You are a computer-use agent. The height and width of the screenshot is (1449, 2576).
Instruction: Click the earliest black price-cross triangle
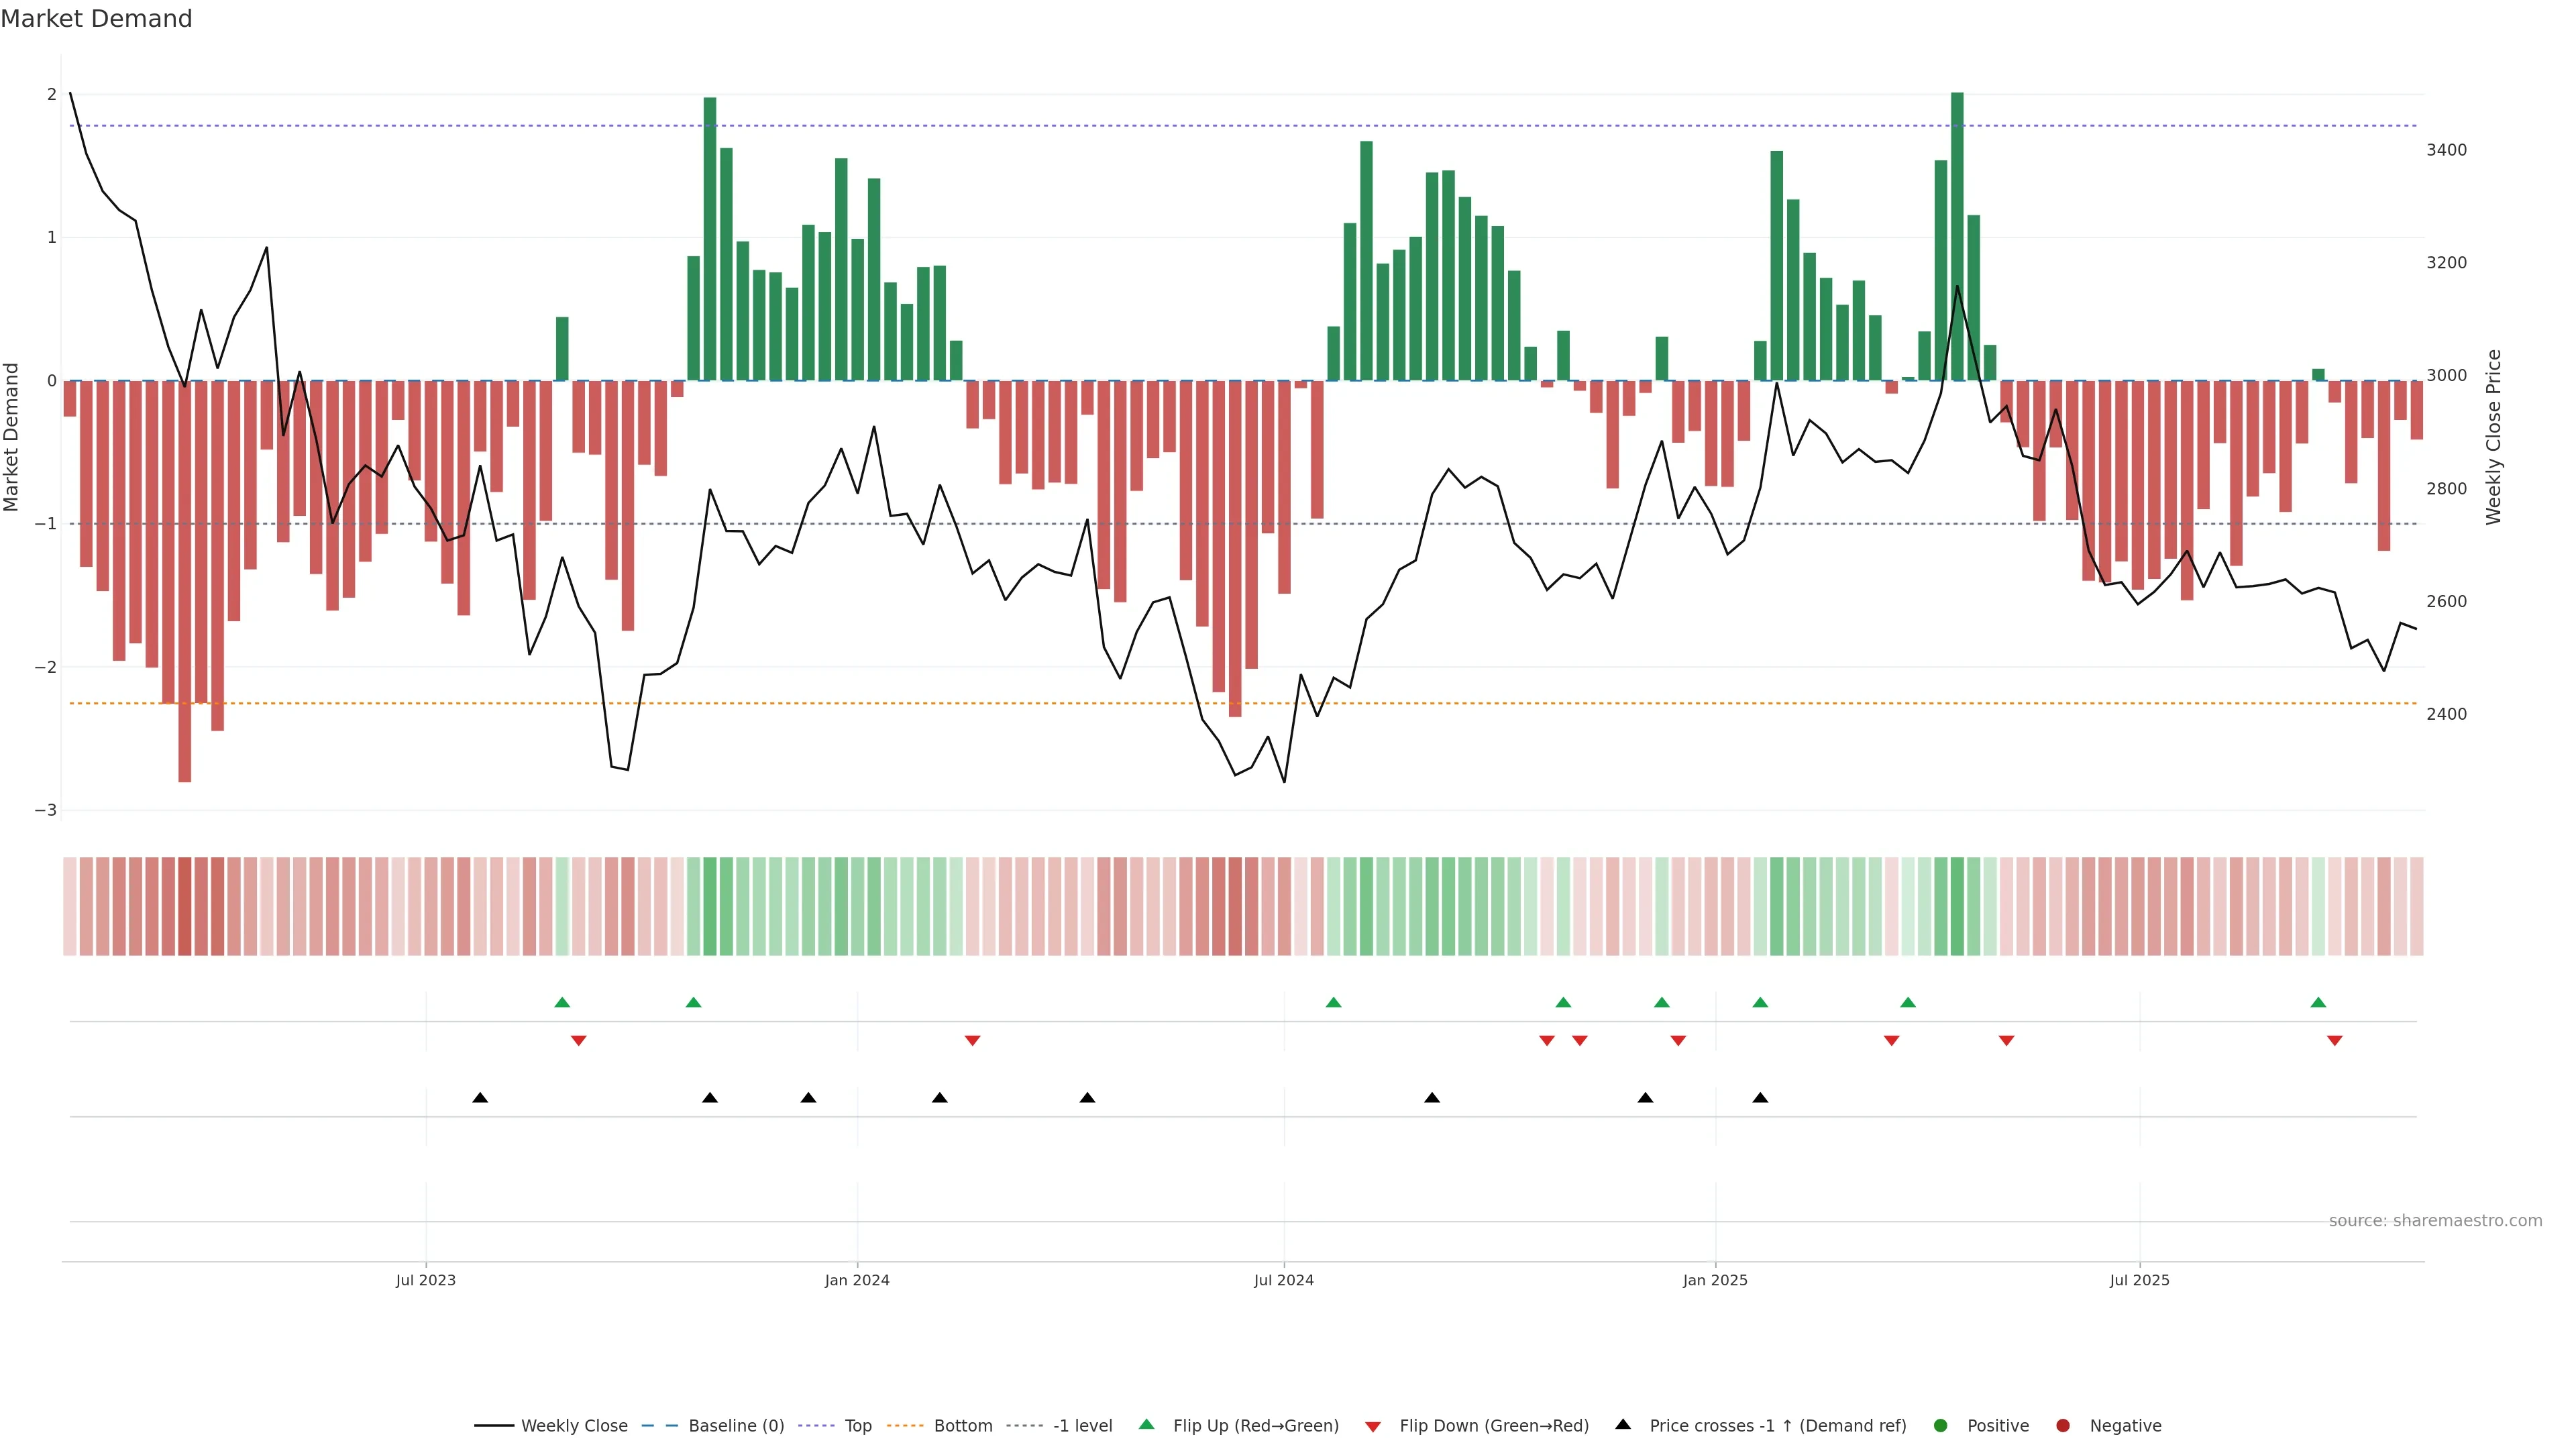point(480,1098)
